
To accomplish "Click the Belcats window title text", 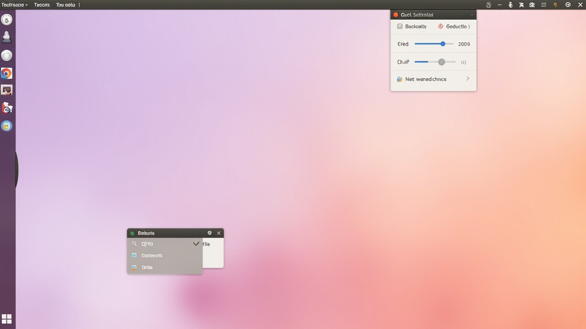I will coord(146,233).
